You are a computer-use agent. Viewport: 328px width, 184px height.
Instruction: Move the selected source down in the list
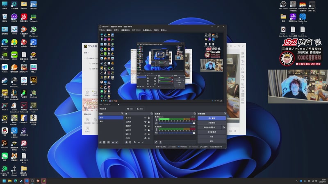click(x=143, y=142)
